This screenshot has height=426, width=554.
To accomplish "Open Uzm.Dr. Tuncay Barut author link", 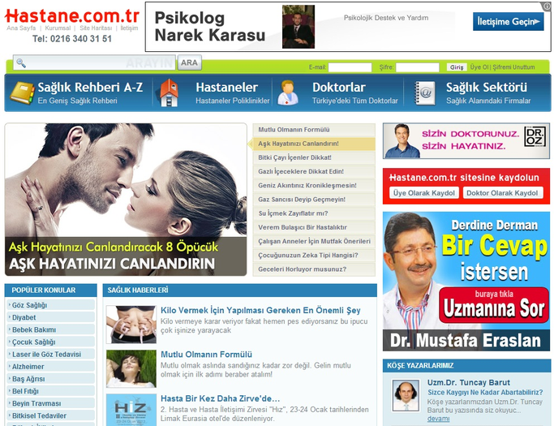I will pyautogui.click(x=469, y=382).
